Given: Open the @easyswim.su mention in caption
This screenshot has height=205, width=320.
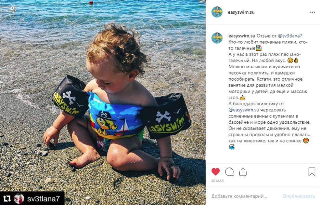Looking at the screenshot, I should pyautogui.click(x=244, y=110).
